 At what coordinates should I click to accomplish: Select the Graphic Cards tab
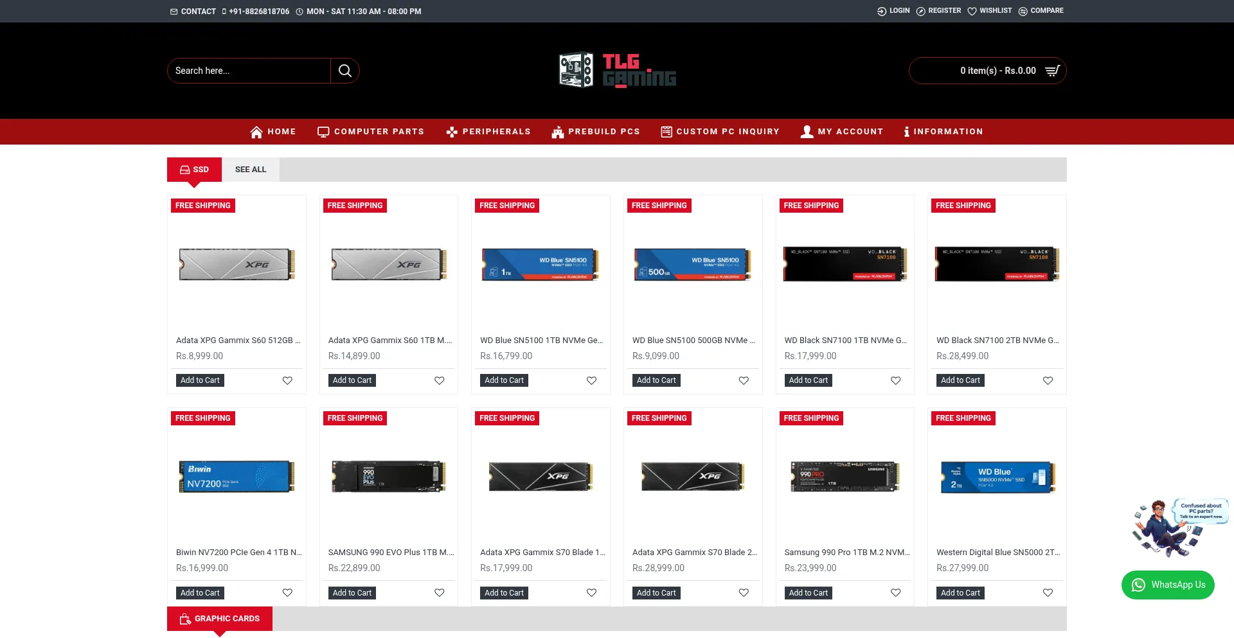point(220,619)
